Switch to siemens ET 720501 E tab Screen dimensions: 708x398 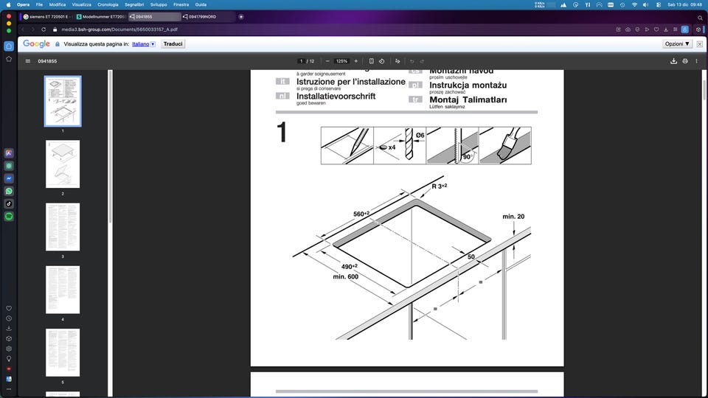coord(46,17)
